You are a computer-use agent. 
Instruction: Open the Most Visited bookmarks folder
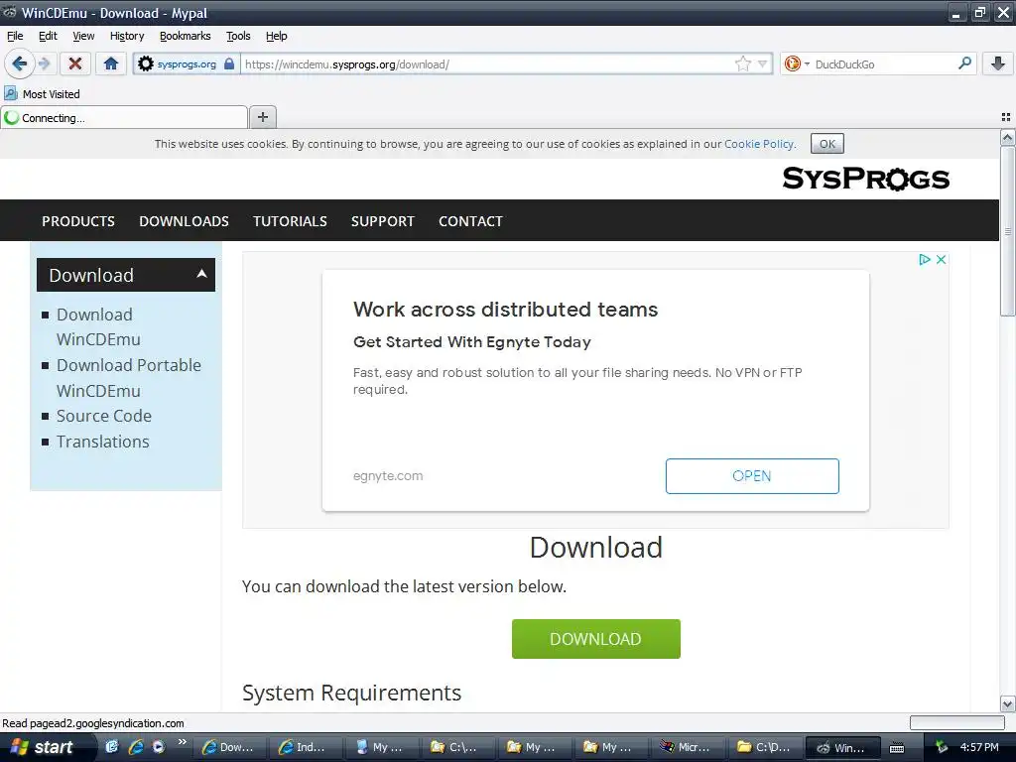(42, 94)
